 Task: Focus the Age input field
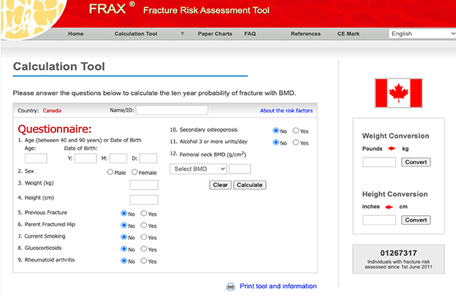36,158
